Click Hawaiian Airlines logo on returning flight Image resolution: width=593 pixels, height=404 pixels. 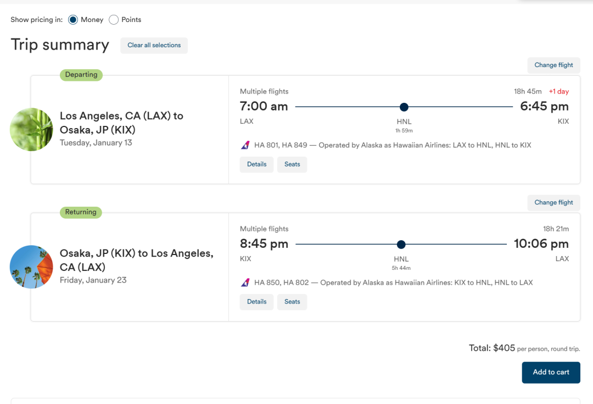pos(245,283)
